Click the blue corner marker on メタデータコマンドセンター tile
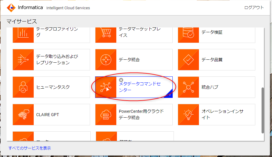 (x=169, y=94)
